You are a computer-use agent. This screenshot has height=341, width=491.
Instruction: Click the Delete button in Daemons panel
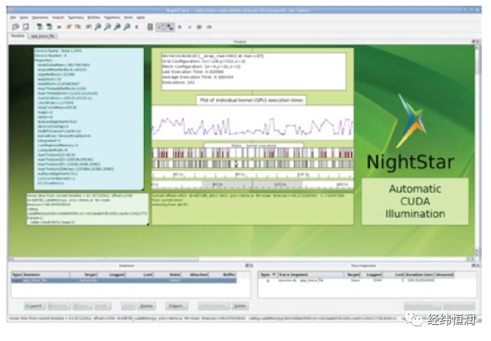(x=240, y=306)
